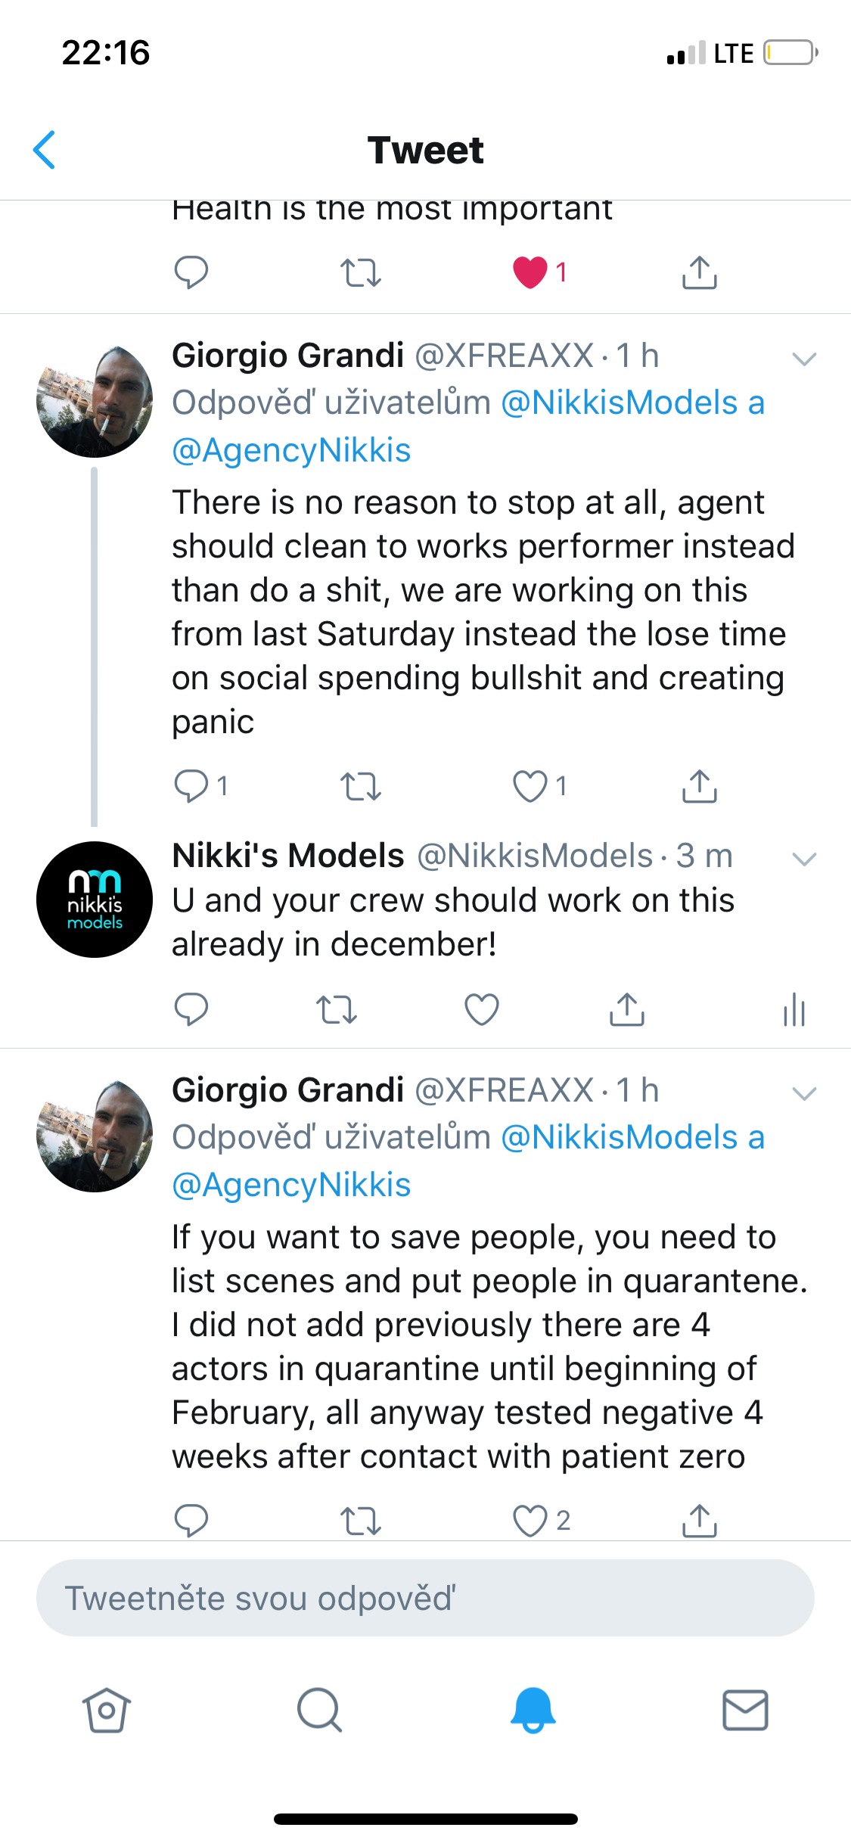Screen dimensions: 851x1843
Task: Like Nikki's Models reply tweet
Action: 481,1009
